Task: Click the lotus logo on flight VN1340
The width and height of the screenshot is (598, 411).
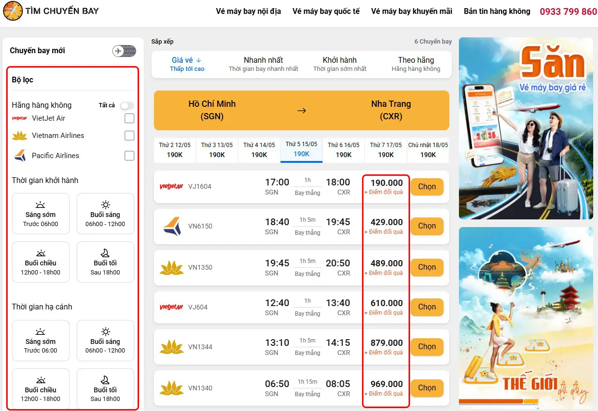Action: (172, 388)
